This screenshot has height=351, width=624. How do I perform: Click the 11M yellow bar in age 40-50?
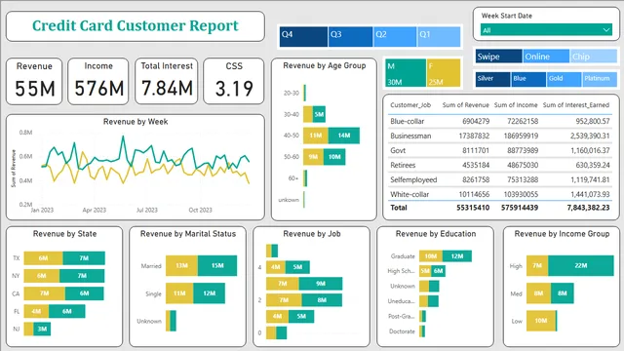click(316, 136)
